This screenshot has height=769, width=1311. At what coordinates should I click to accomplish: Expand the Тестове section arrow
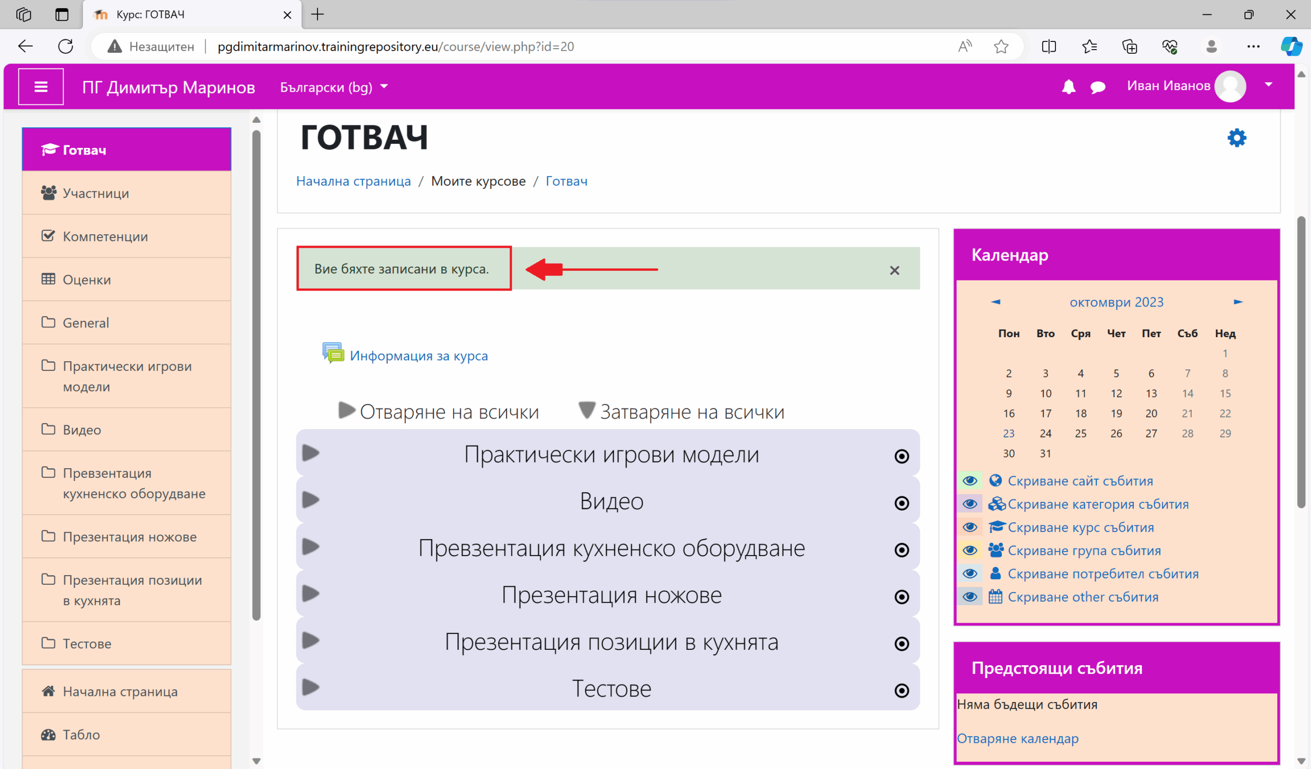[x=311, y=688]
